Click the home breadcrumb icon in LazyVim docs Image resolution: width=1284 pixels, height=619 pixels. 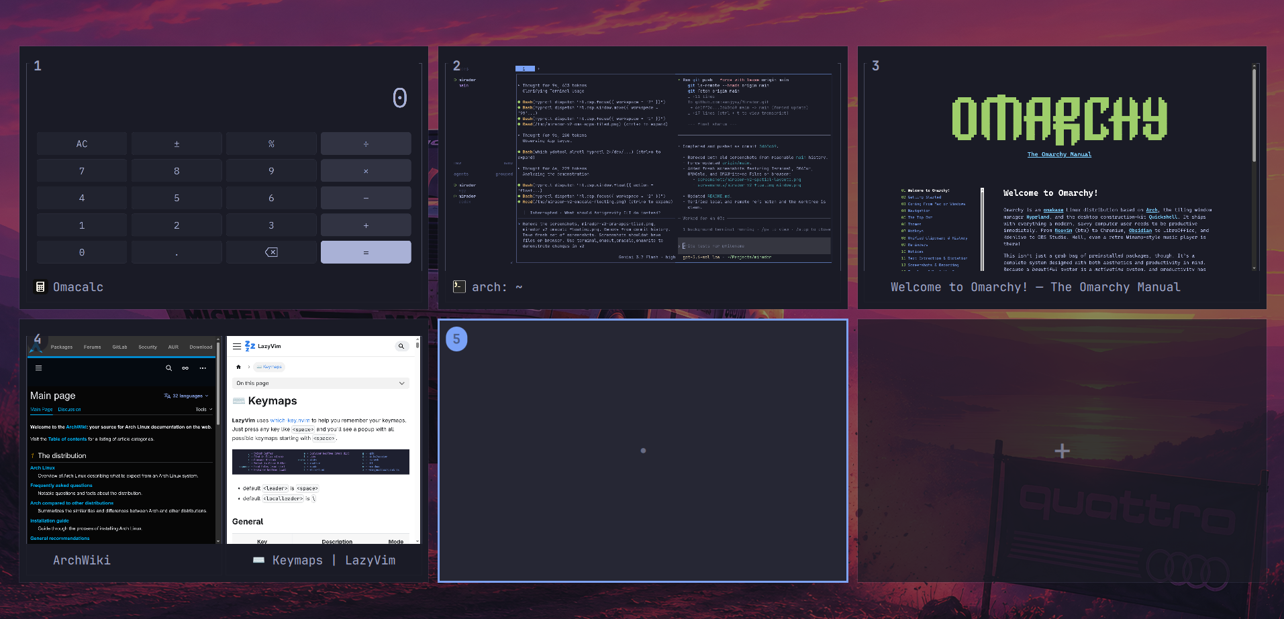pyautogui.click(x=238, y=367)
